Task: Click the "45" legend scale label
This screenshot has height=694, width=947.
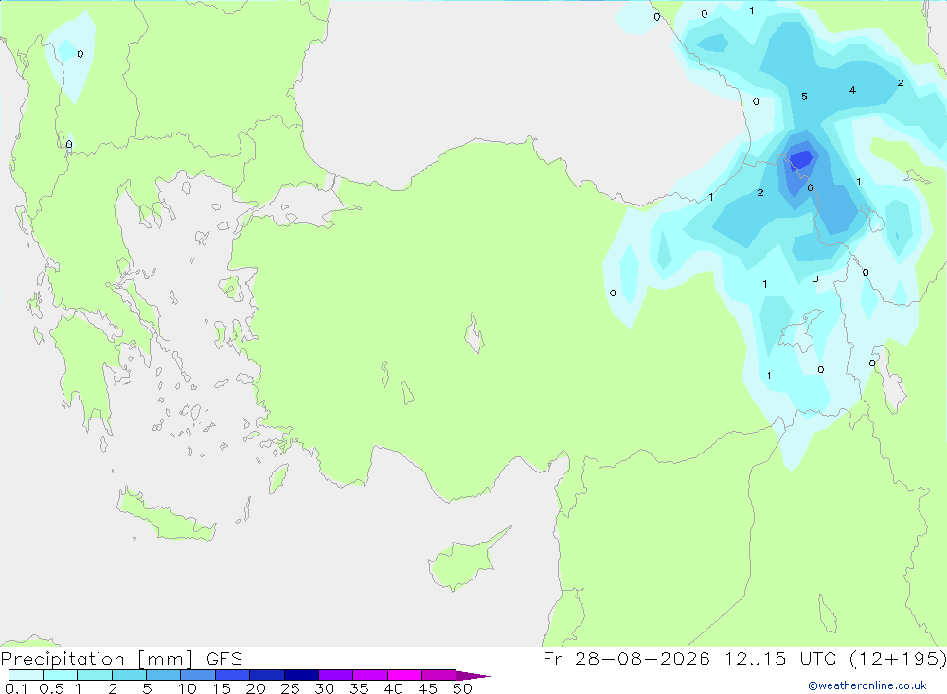Action: (x=428, y=688)
